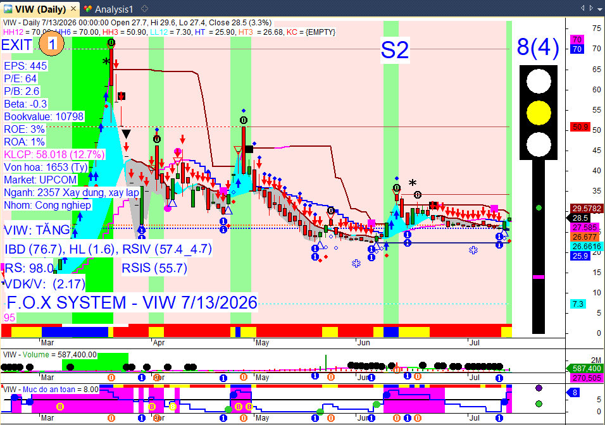The height and width of the screenshot is (425, 605).
Task: Click the blue 8 safety level marker
Action: click(x=574, y=393)
